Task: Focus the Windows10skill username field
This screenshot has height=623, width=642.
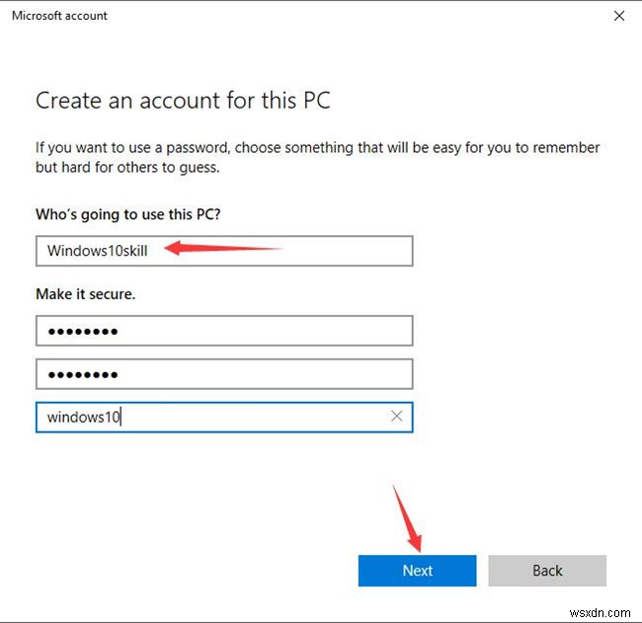Action: (x=223, y=251)
